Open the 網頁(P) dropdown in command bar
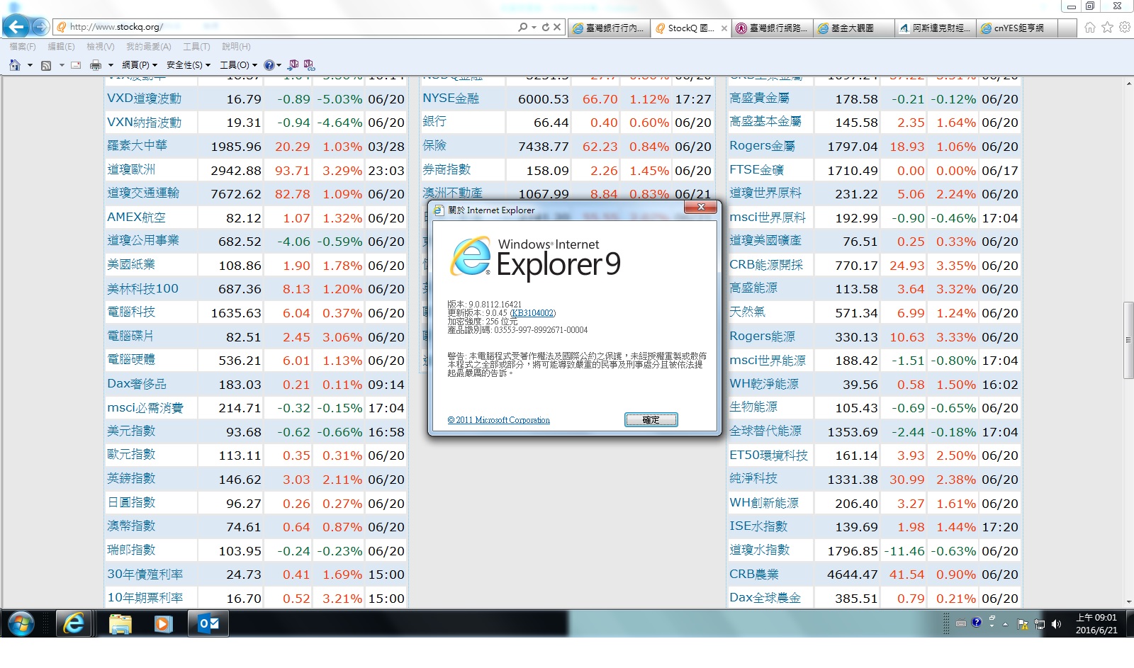Screen dimensions: 1134x668 140,65
